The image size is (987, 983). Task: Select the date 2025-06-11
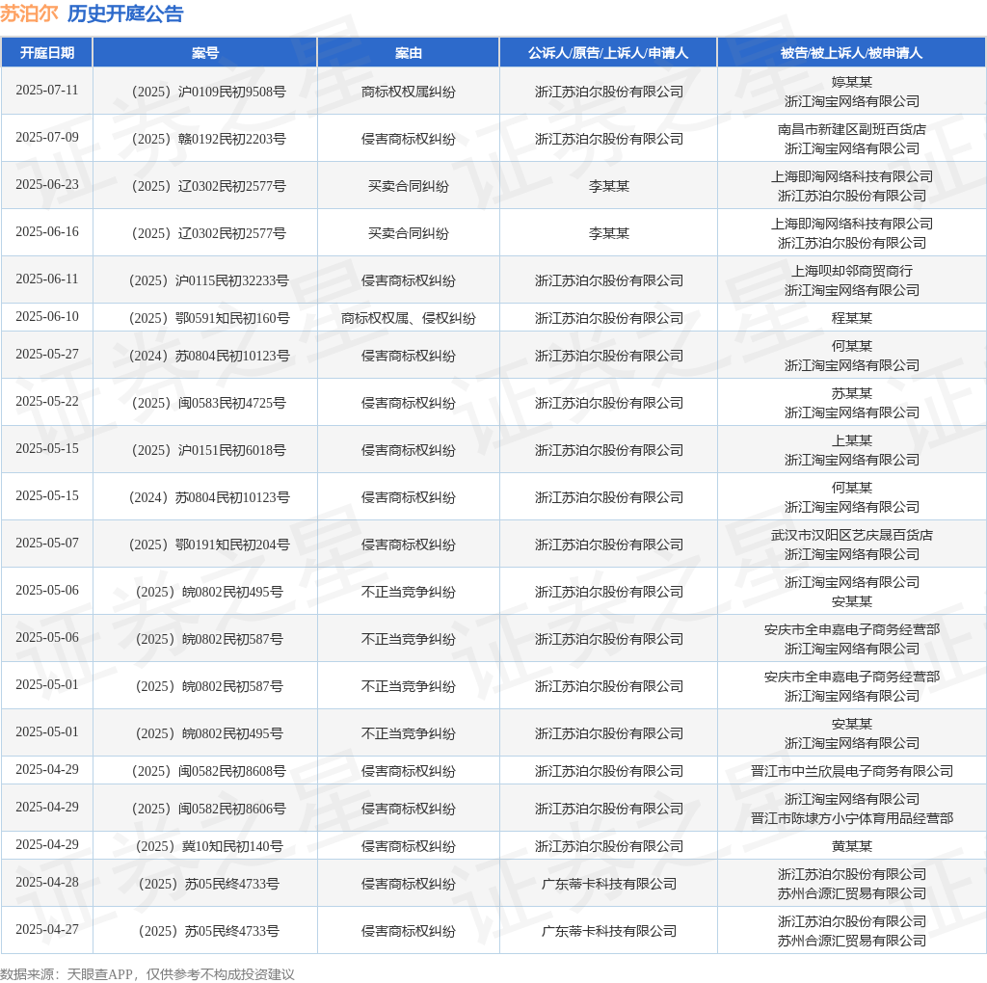[x=47, y=279]
